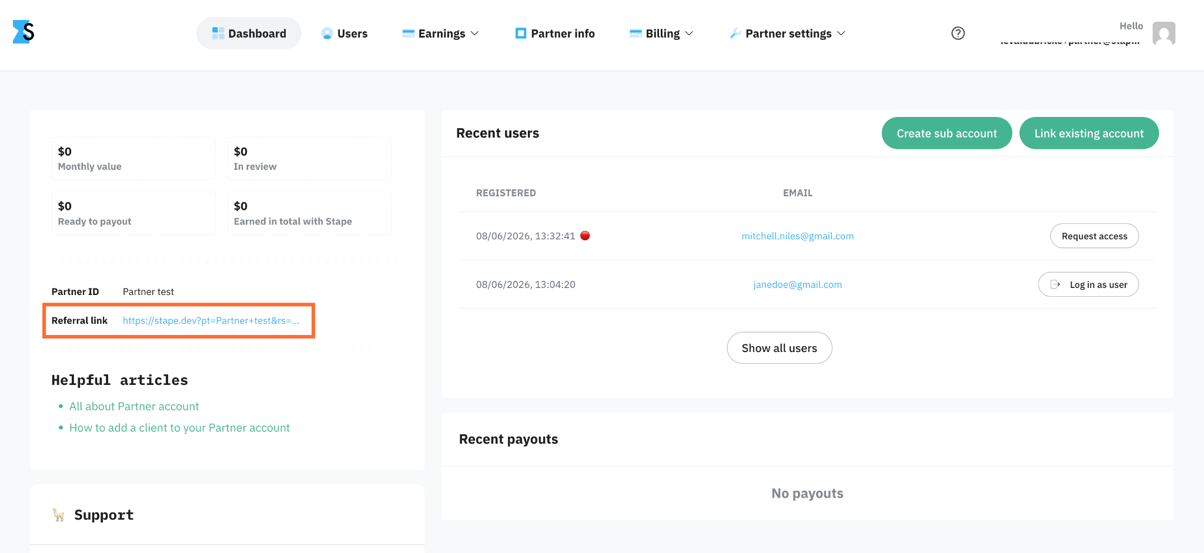Click the No payouts message
1204x553 pixels.
807,493
